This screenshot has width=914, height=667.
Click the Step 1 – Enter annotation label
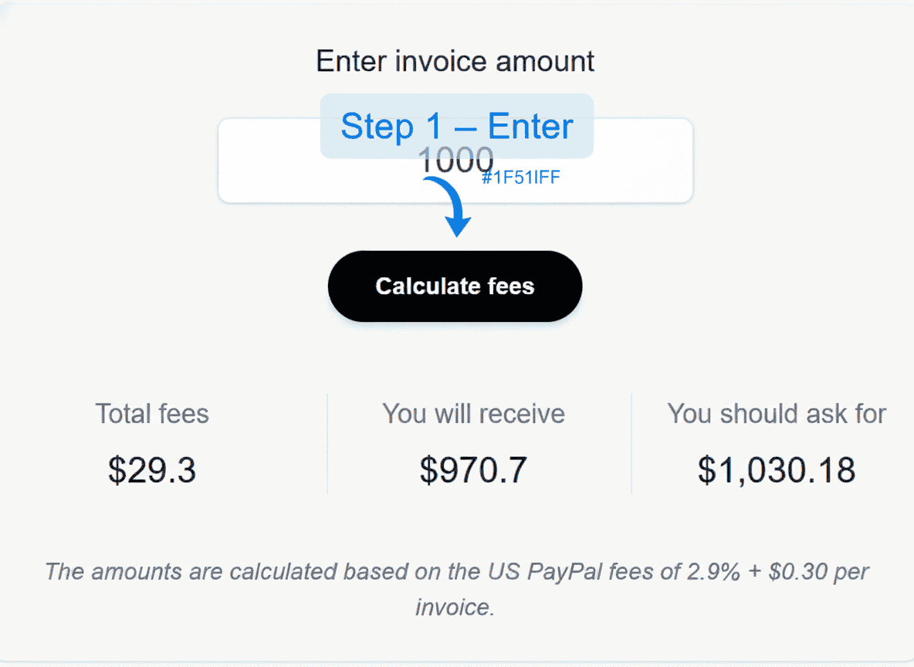point(456,127)
